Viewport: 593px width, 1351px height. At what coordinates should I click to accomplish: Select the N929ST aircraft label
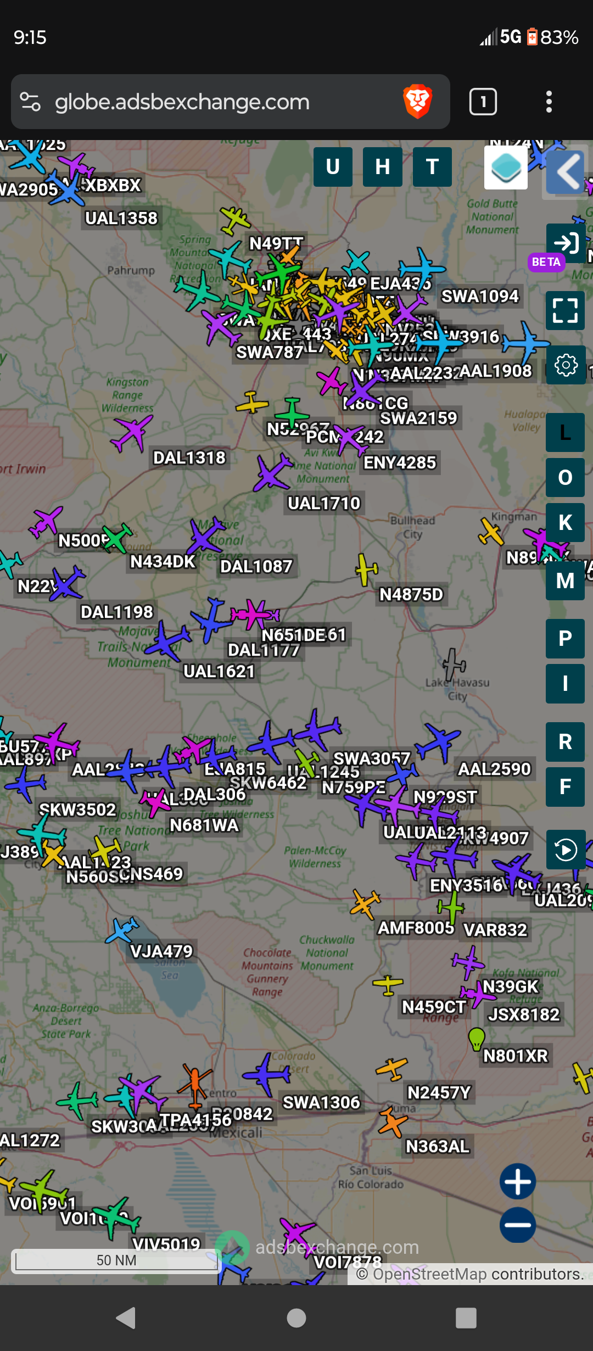pos(445,797)
